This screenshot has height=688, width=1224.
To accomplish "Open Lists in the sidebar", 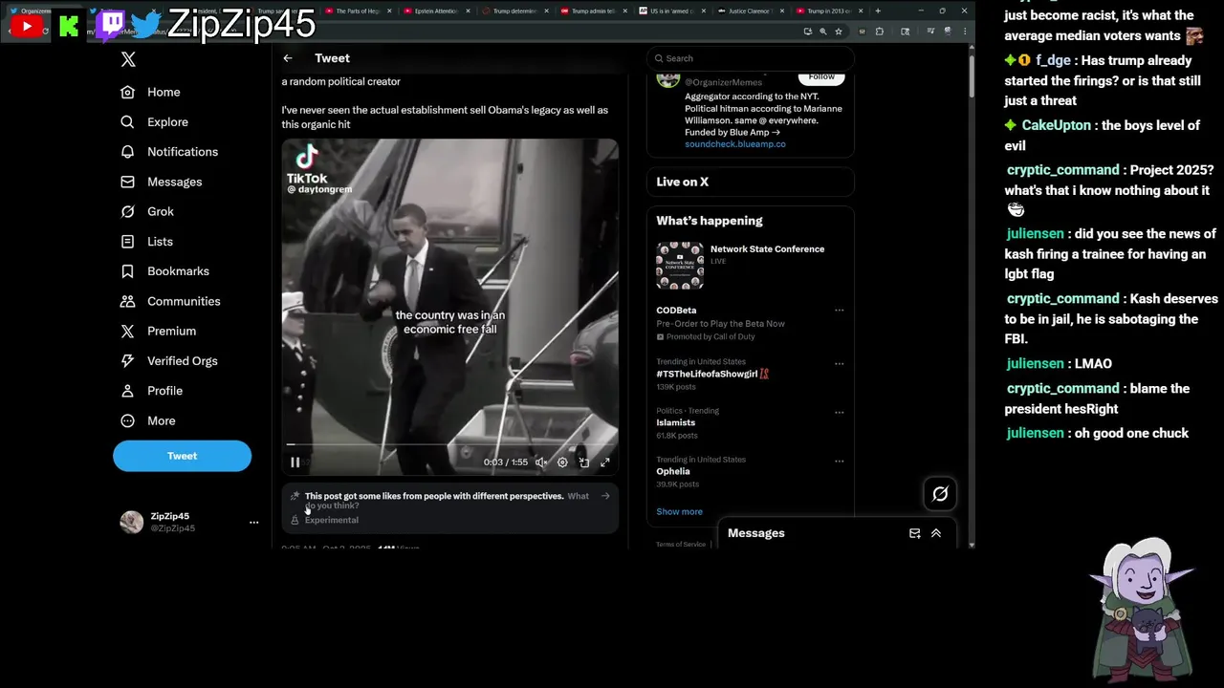I will click(146, 242).
